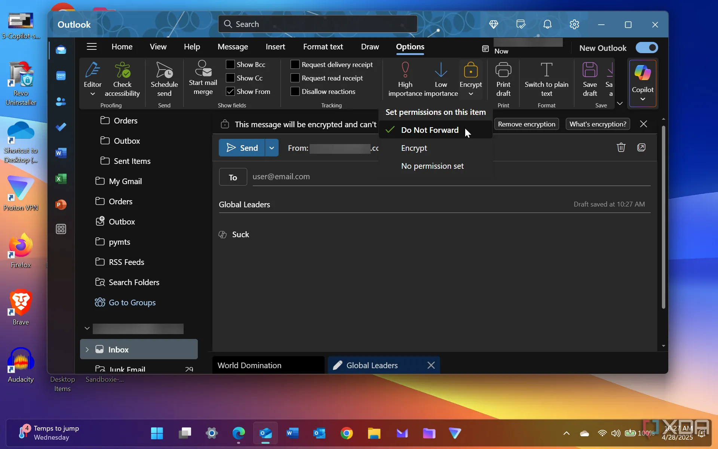
Task: Choose Encrypt in permissions menu
Action: click(436, 148)
